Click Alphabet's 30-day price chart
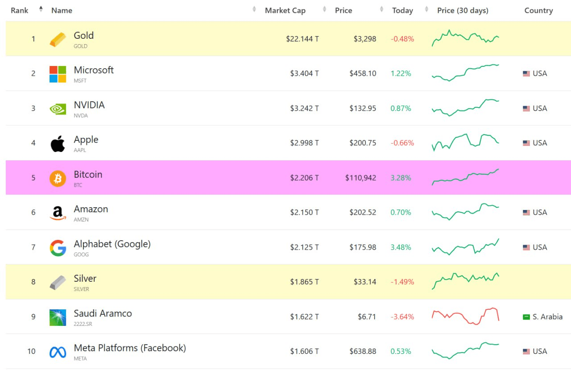The image size is (571, 370). pyautogui.click(x=465, y=247)
